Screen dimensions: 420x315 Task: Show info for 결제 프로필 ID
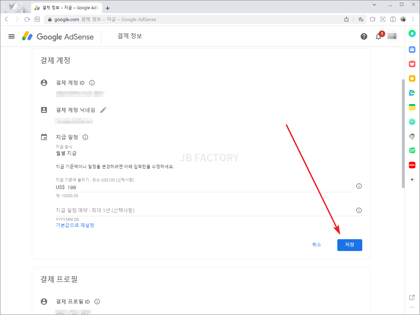pyautogui.click(x=97, y=302)
